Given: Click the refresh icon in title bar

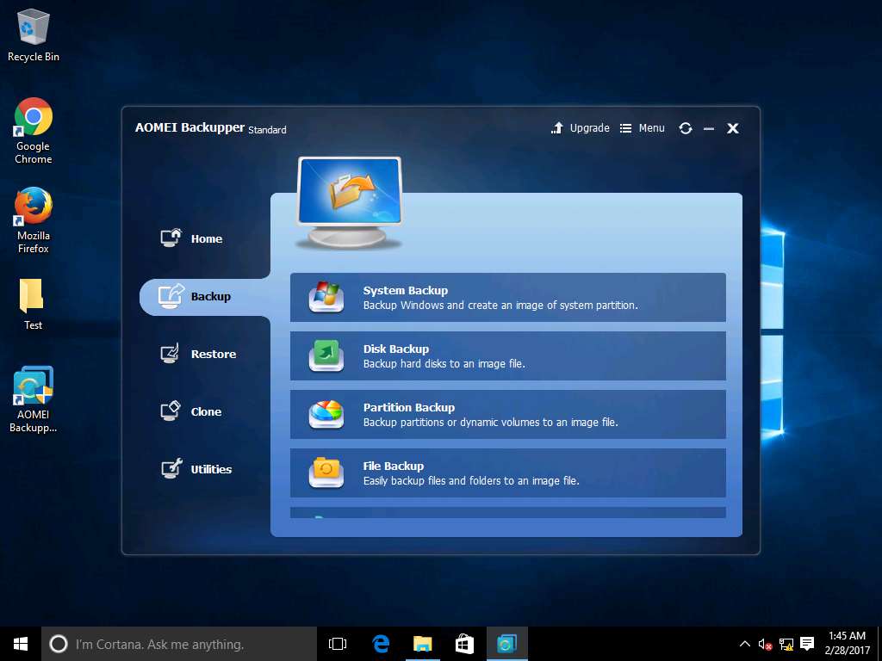Looking at the screenshot, I should coord(685,129).
